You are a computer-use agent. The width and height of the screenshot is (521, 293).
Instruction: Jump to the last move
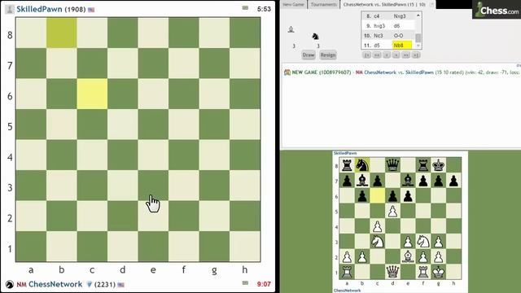(x=416, y=55)
